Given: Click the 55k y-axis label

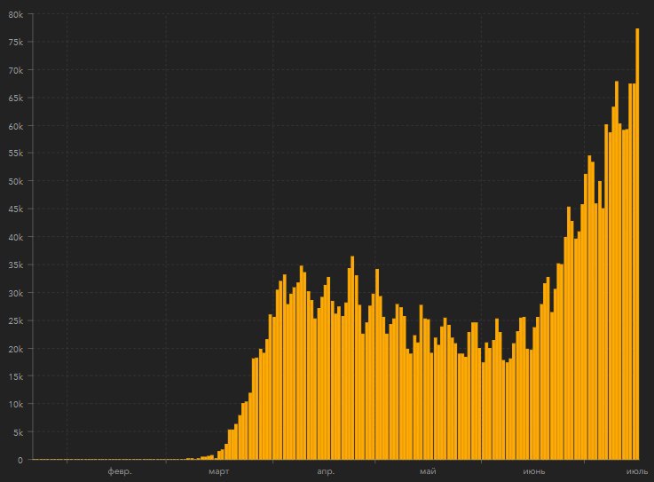Looking at the screenshot, I should (15, 154).
